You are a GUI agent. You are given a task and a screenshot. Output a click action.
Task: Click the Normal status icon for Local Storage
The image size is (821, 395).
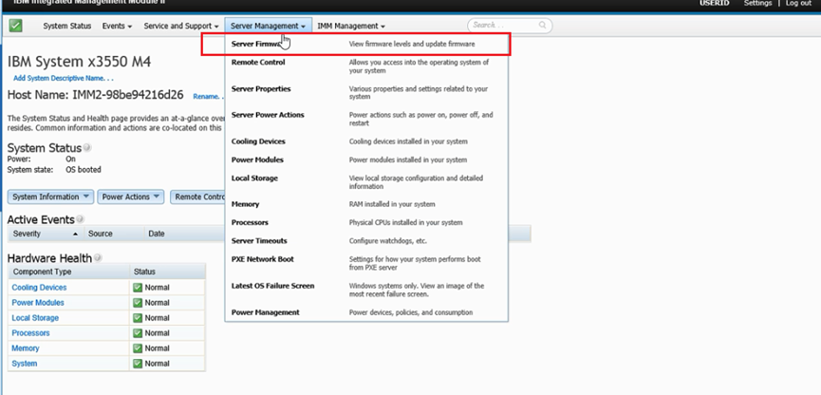click(138, 318)
